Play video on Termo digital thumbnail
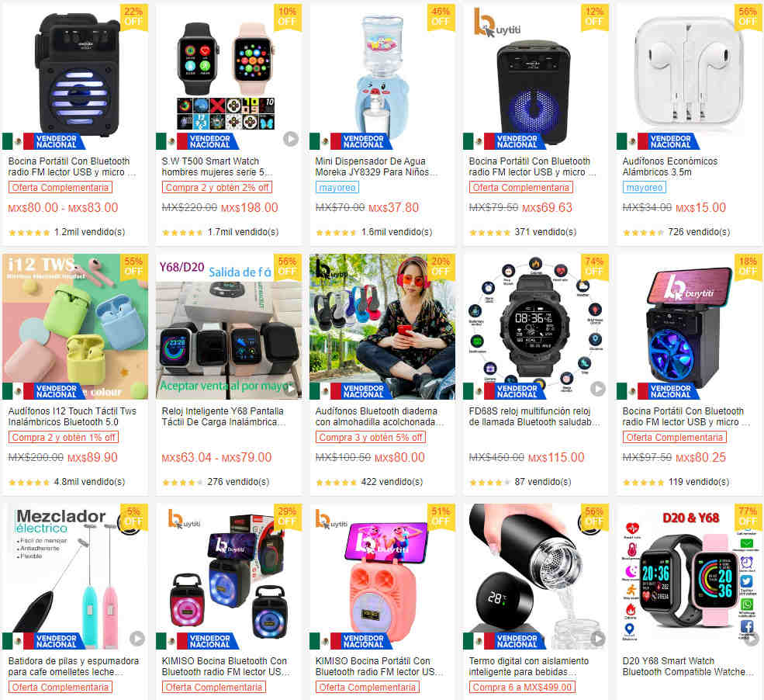 [x=598, y=638]
